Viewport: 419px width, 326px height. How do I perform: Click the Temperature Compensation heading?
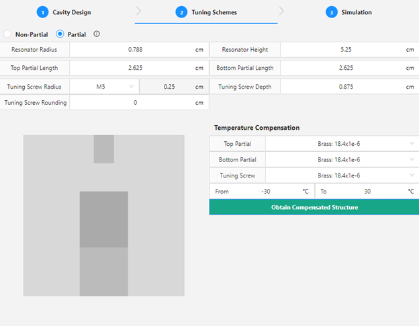(x=257, y=128)
